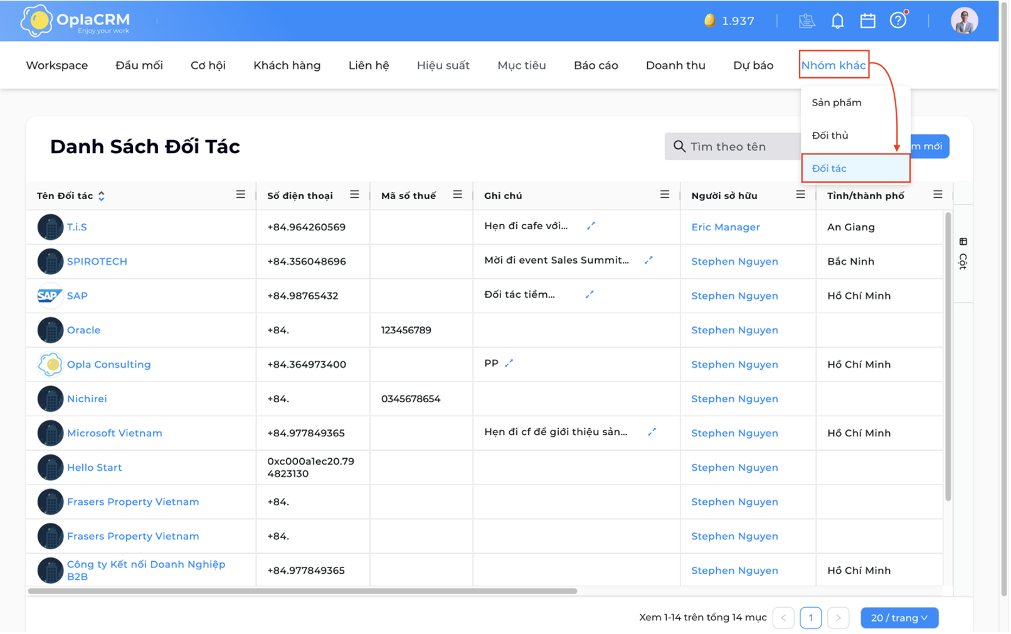Open the Khách hàng menu
Viewport: 1011px width, 634px height.
coord(287,65)
